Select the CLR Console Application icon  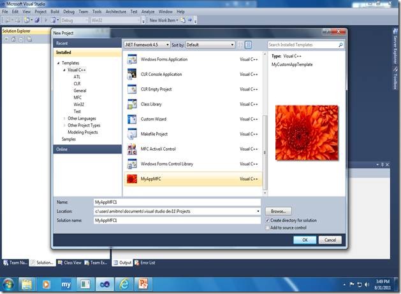[x=132, y=74]
